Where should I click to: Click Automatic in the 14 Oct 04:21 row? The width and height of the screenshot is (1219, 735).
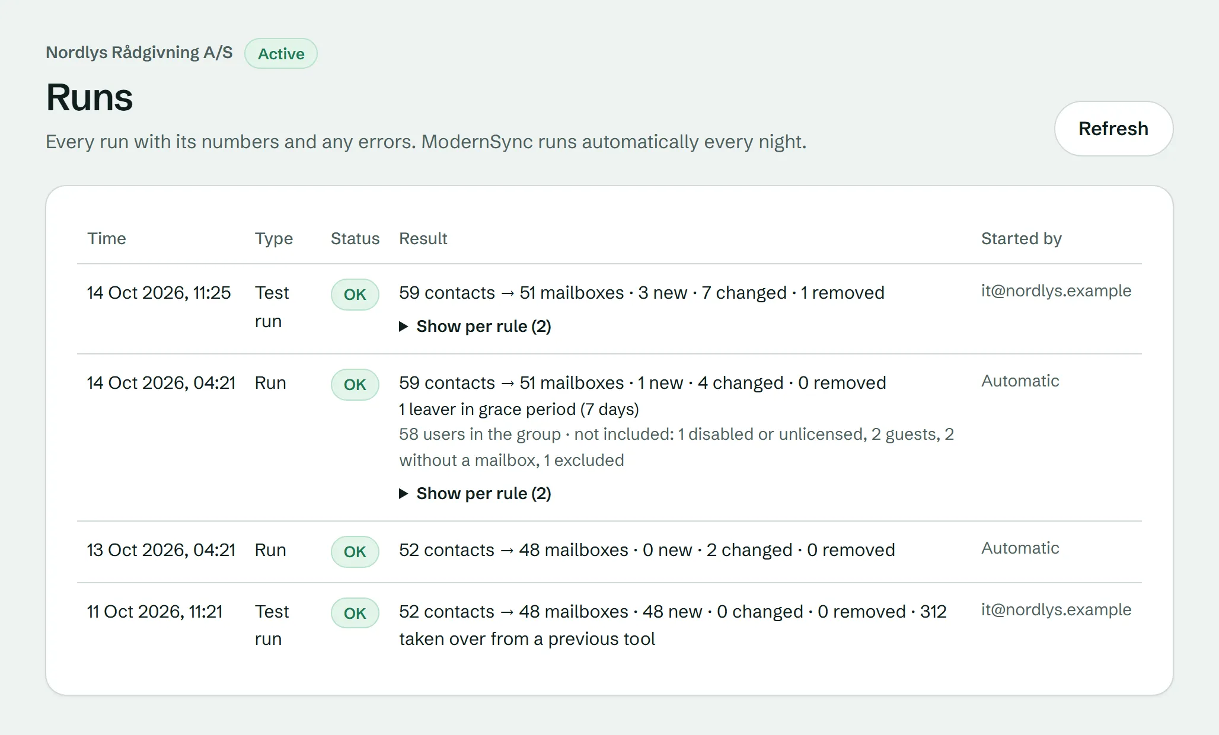pyautogui.click(x=1020, y=381)
